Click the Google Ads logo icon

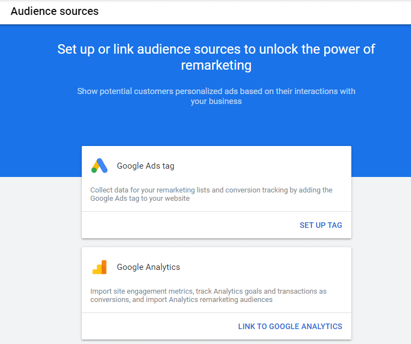[99, 165]
